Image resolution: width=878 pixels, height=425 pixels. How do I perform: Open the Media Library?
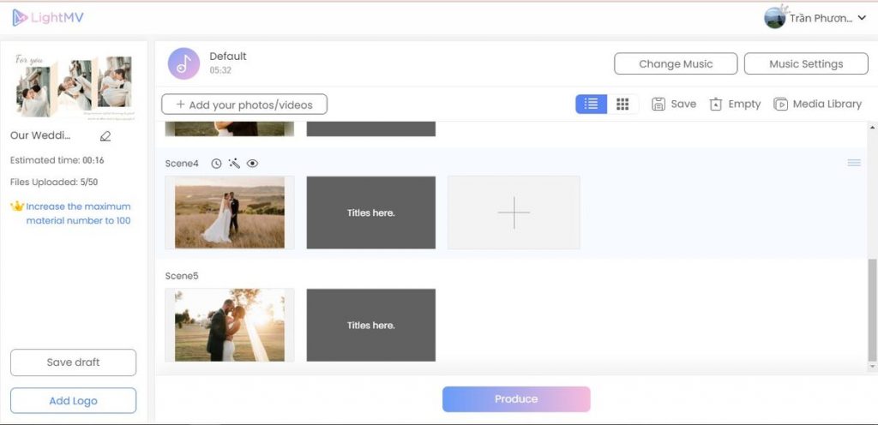pos(817,104)
